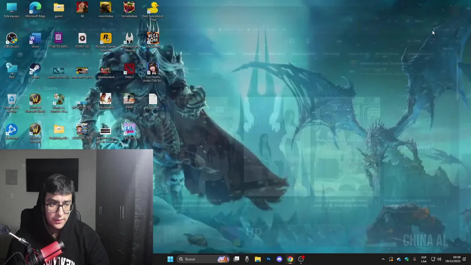Viewport: 471px width, 265px height.
Task: Click the Buscar taskbar search box
Action: [203, 259]
